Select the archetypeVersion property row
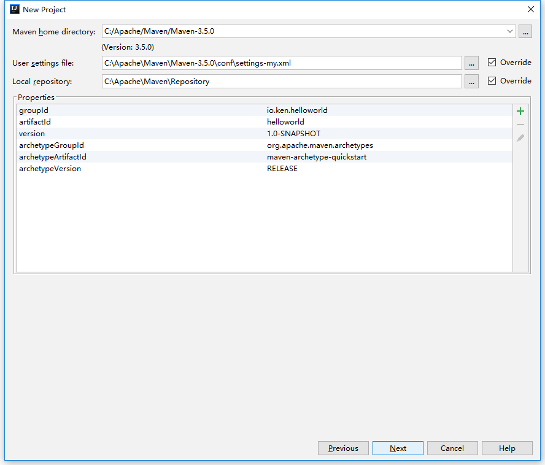 click(x=184, y=168)
